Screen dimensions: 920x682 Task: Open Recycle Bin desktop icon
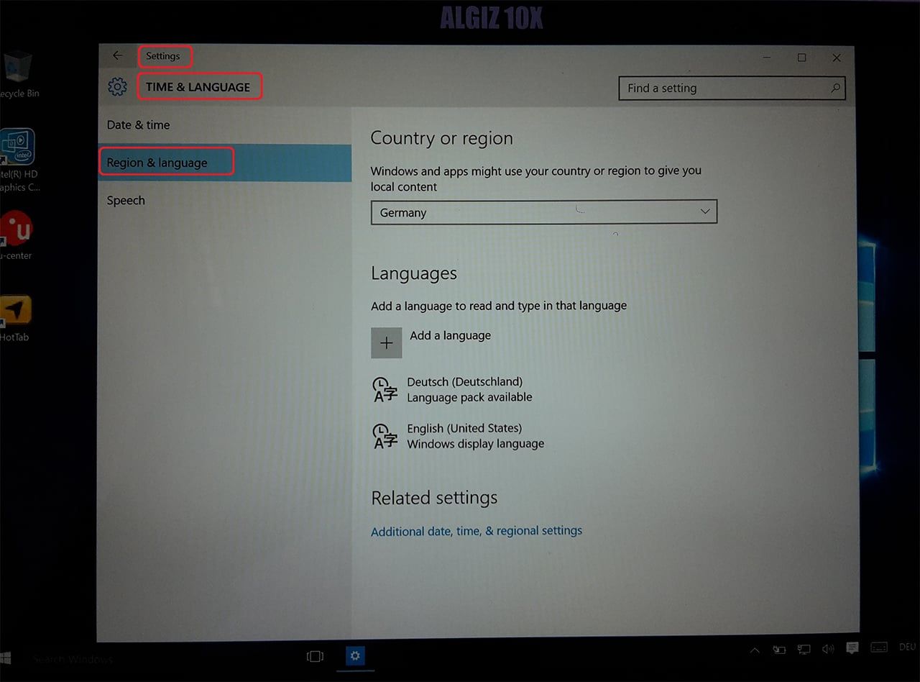click(x=19, y=75)
